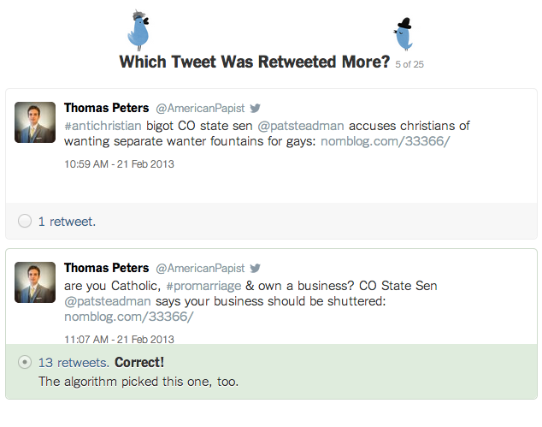542x427 pixels.
Task: Select the 1 retweet radio button
Action: point(25,221)
